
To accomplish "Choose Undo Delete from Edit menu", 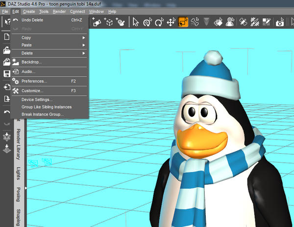I will tap(49, 20).
